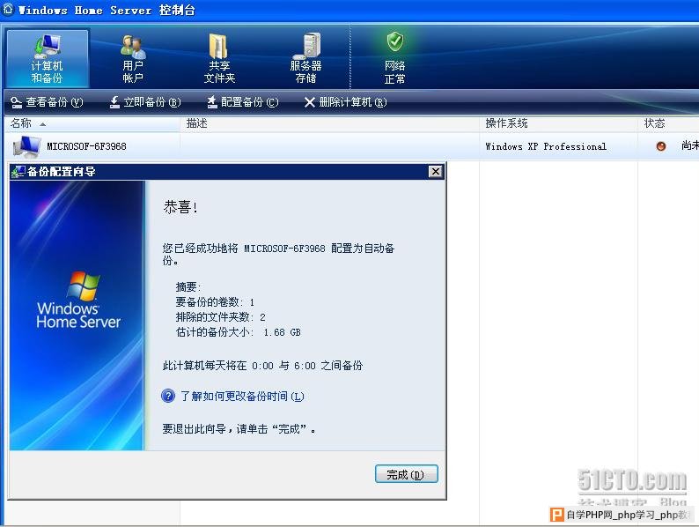The height and width of the screenshot is (527, 699).
Task: Click the computer icon beside MICROSOF-6F3968
Action: (x=26, y=146)
